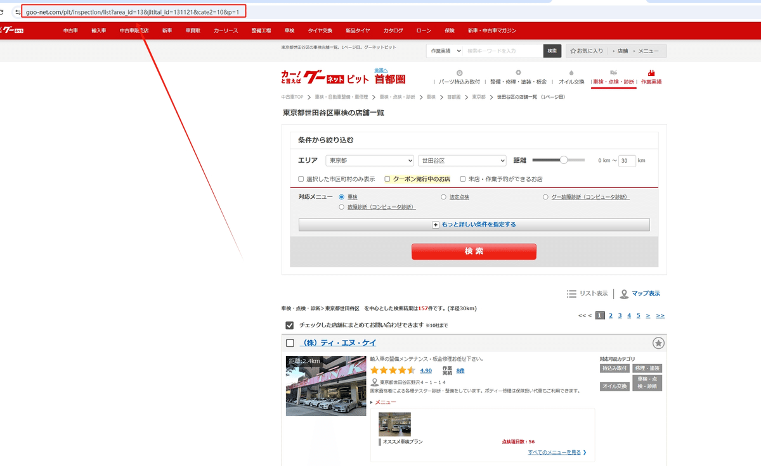Viewport: 761px width, 466px height.
Task: Open 車買取 in the red nav bar
Action: click(x=193, y=30)
